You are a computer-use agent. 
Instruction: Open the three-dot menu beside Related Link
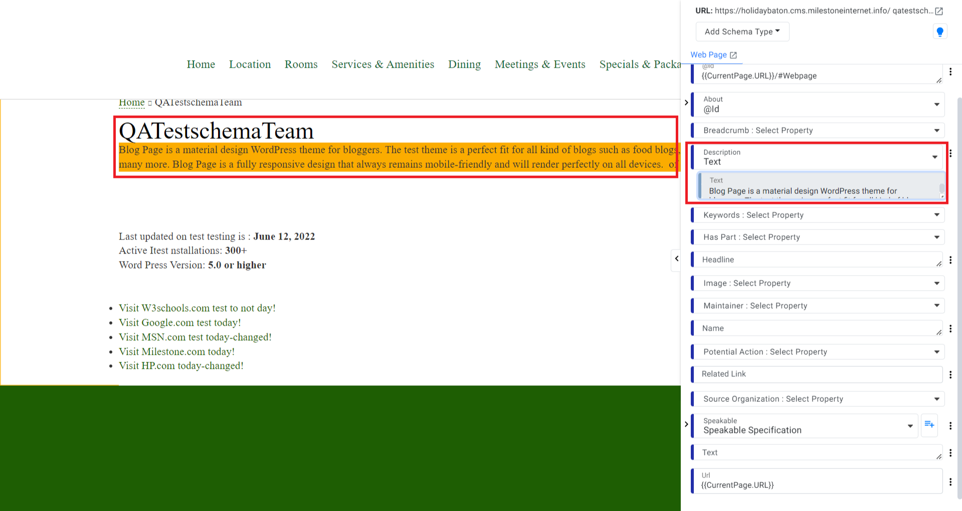[950, 375]
